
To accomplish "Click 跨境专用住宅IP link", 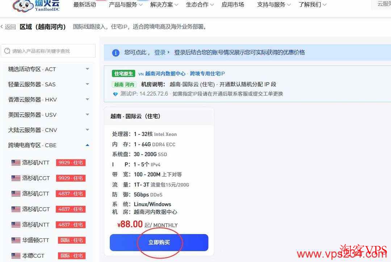I will pos(207,74).
